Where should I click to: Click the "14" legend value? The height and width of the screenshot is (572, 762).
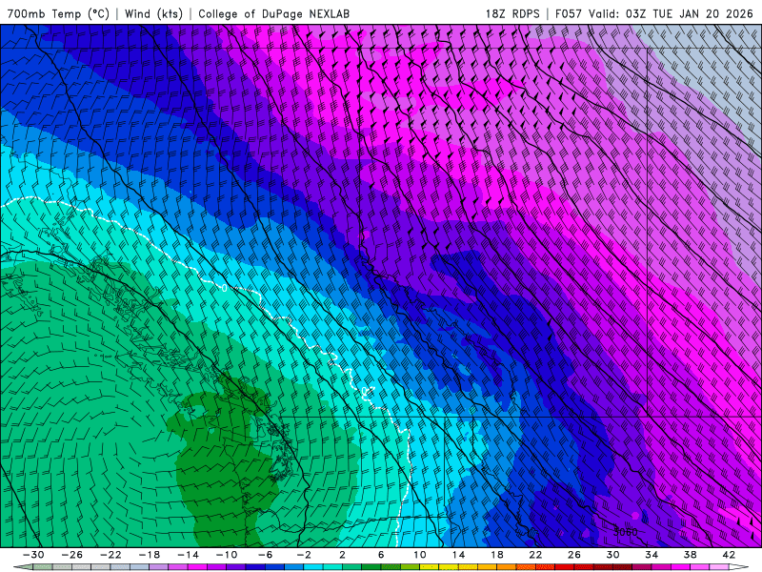458,555
